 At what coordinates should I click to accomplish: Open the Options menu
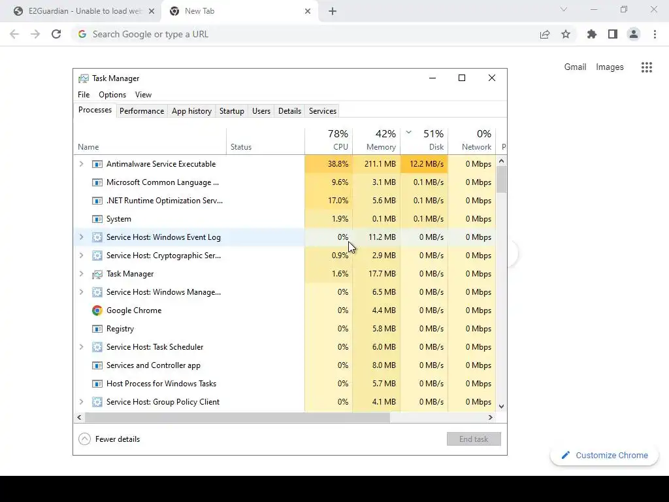112,95
